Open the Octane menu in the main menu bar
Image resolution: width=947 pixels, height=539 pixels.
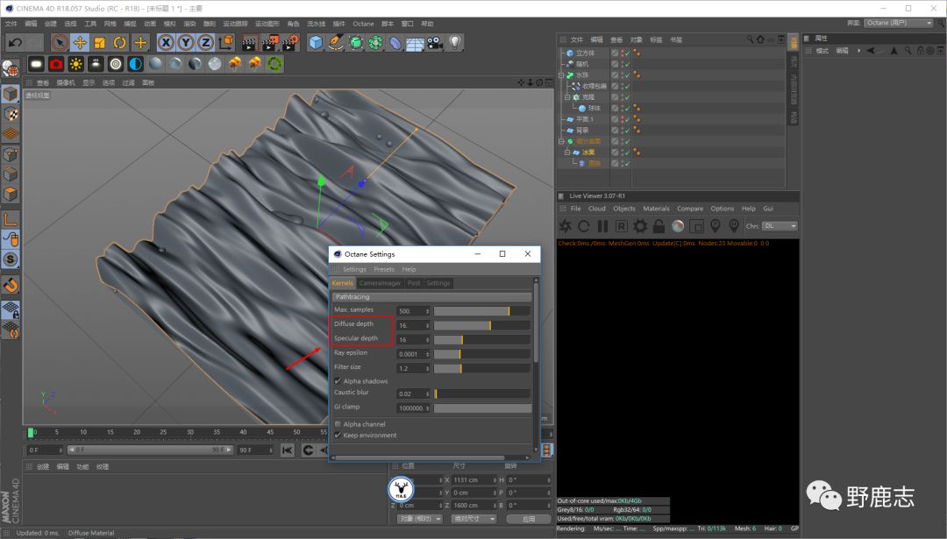point(363,24)
